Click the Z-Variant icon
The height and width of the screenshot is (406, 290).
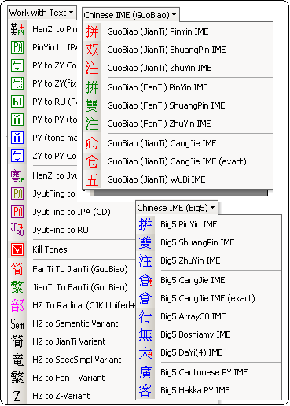[17, 396]
